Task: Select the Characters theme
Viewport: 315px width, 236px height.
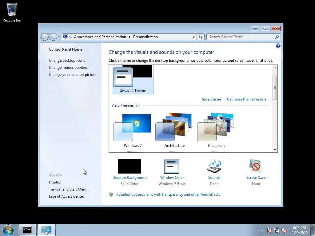Action: coord(216,130)
